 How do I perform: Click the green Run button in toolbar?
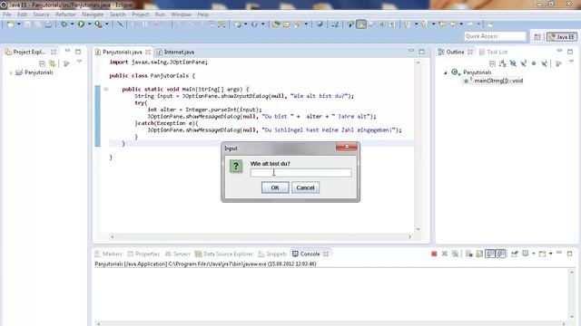click(81, 24)
